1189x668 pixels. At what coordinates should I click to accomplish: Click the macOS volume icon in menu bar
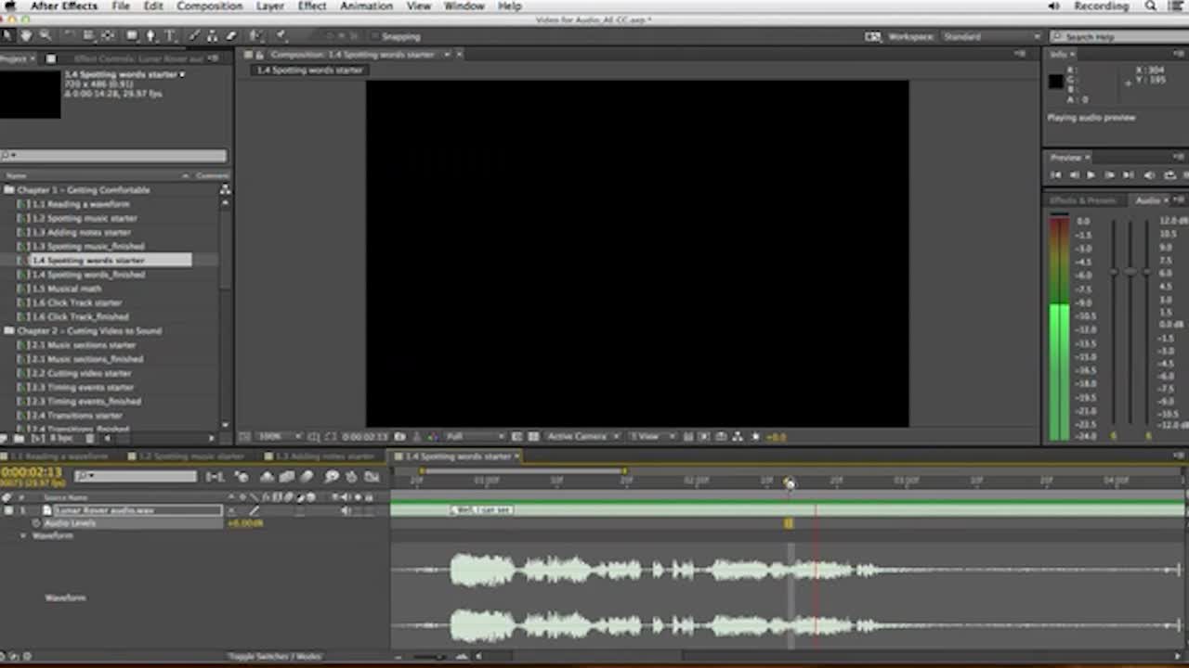pos(1053,6)
